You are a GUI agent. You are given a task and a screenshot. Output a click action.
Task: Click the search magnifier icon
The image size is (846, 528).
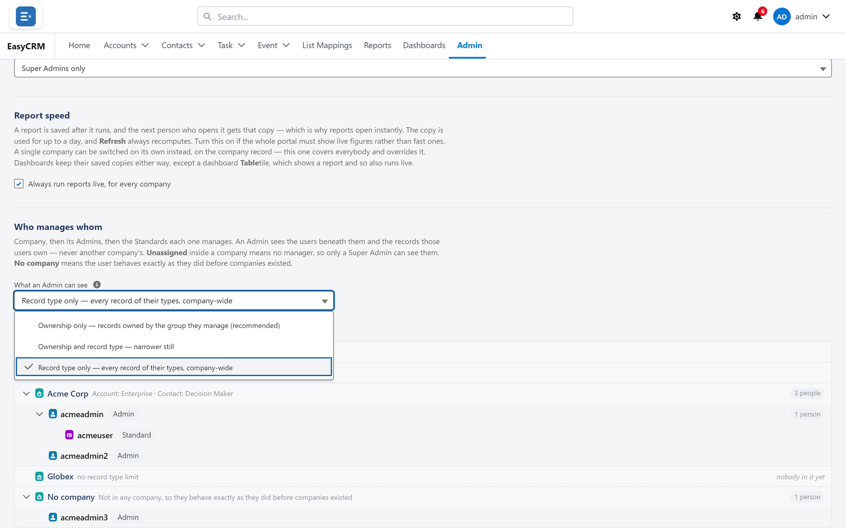(x=207, y=17)
